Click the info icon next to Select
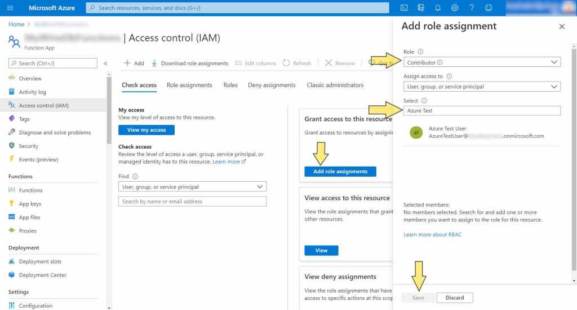 (x=424, y=101)
